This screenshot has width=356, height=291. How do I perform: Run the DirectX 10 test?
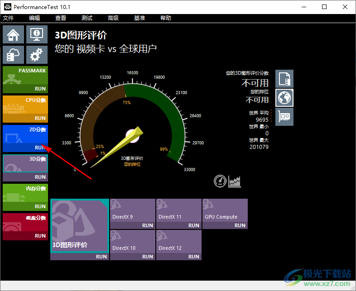pyautogui.click(x=148, y=257)
